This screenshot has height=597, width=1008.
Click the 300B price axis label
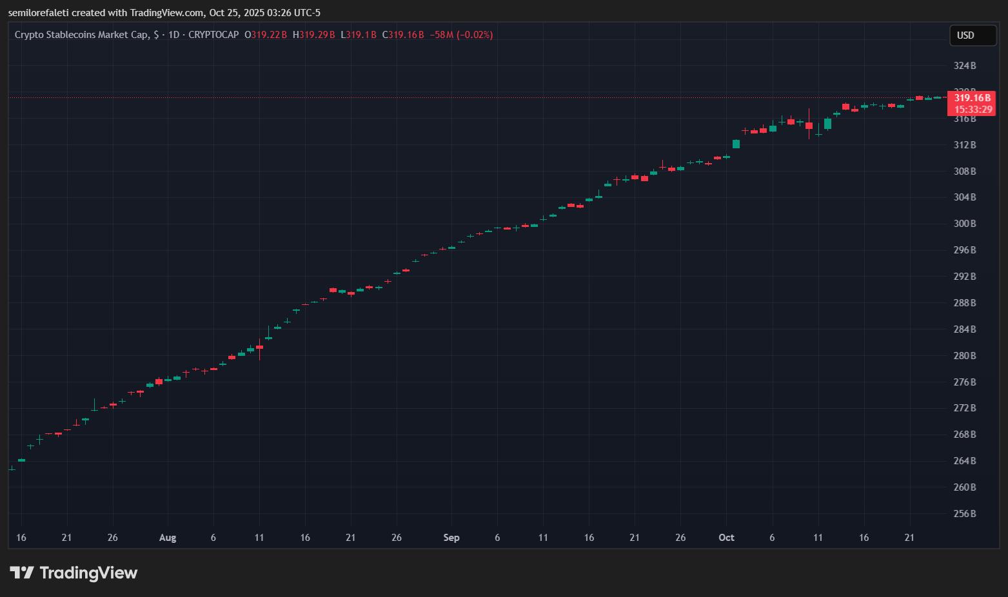(x=965, y=224)
